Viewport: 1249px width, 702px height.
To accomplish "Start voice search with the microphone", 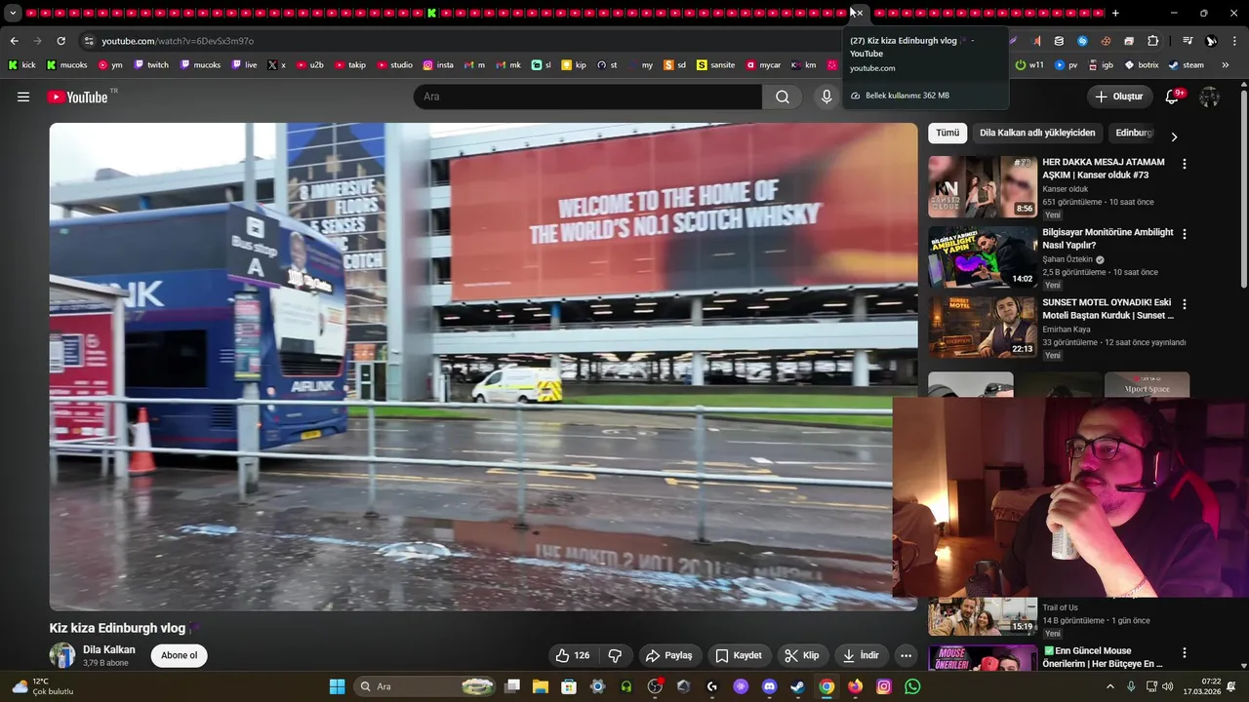I will click(826, 97).
